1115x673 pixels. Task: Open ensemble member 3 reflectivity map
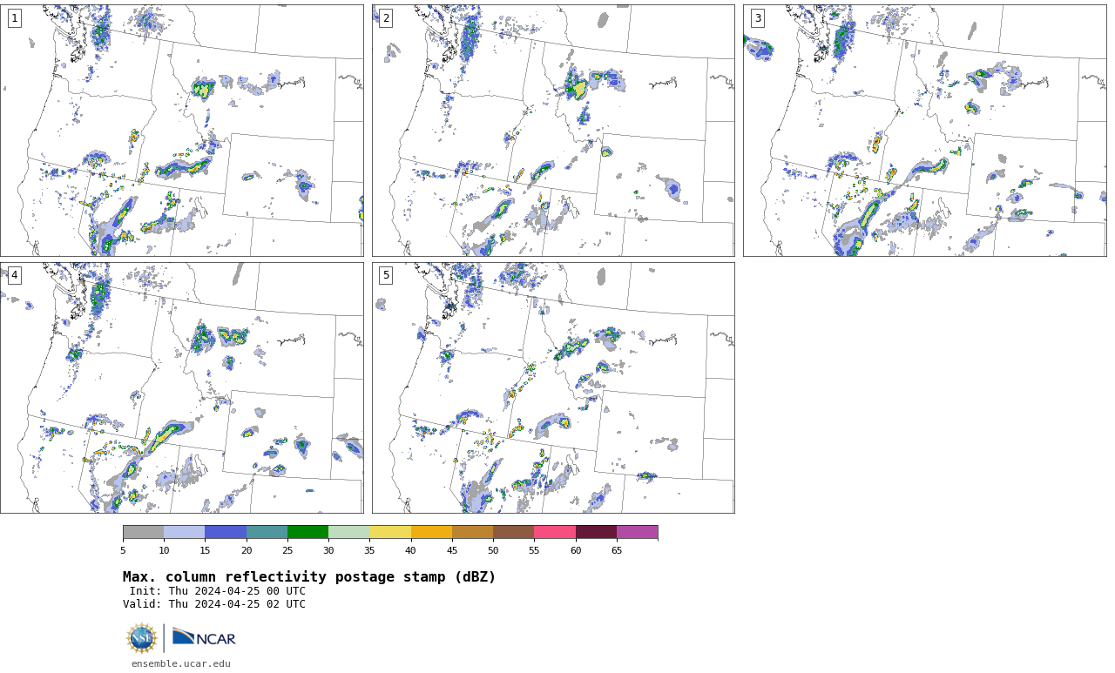click(925, 131)
